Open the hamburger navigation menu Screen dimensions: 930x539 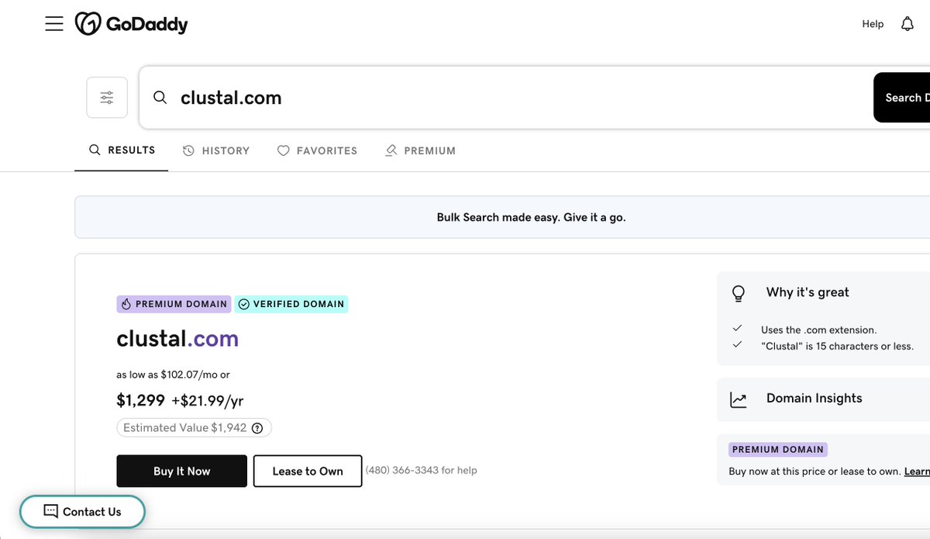coord(54,24)
